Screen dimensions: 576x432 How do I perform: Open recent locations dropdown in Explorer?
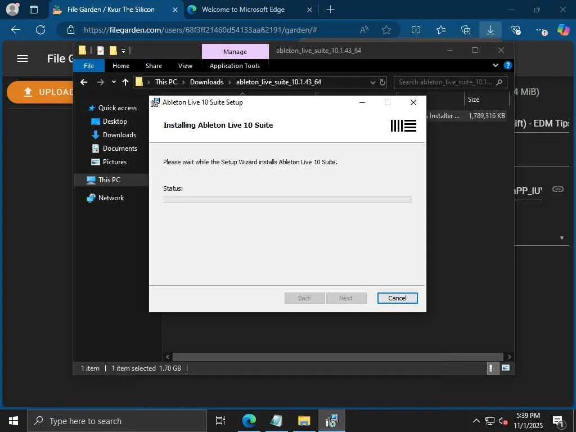click(x=114, y=82)
